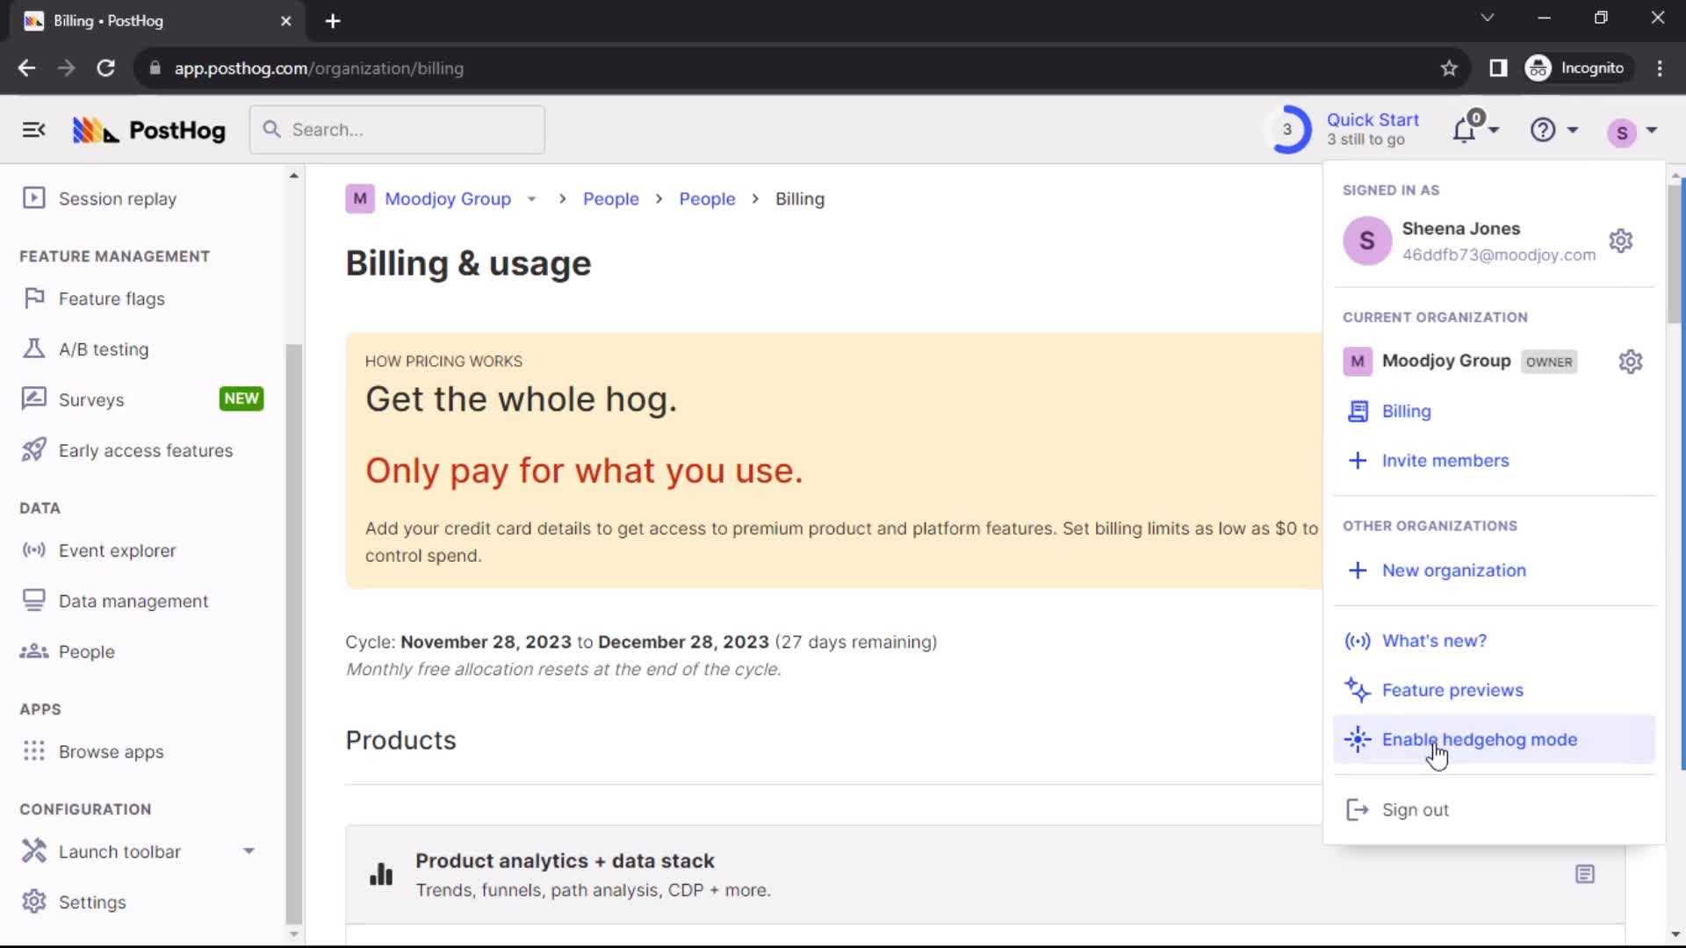Viewport: 1686px width, 948px height.
Task: Toggle the sidebar collapse button
Action: pyautogui.click(x=32, y=130)
